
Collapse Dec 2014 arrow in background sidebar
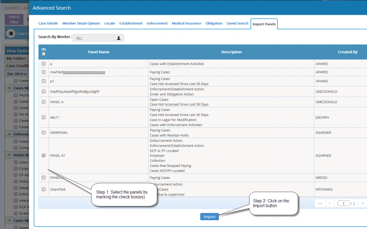[26, 74]
